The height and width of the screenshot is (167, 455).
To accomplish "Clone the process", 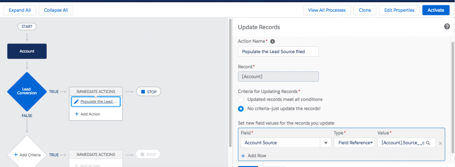I will [x=365, y=10].
